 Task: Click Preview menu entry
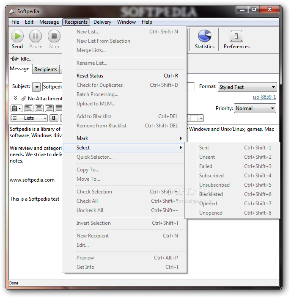125,258
